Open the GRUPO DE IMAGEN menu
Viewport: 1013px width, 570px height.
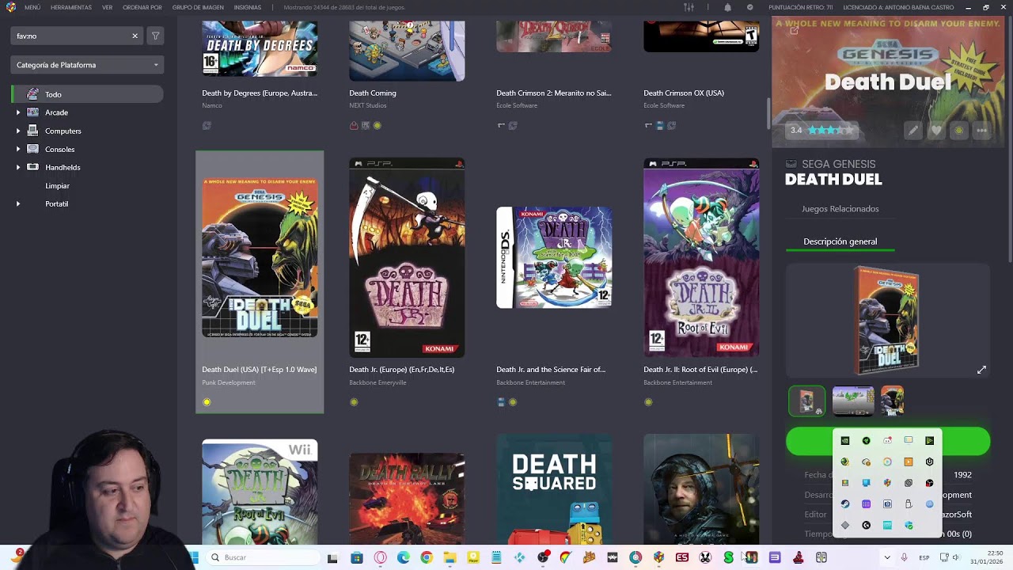(198, 7)
